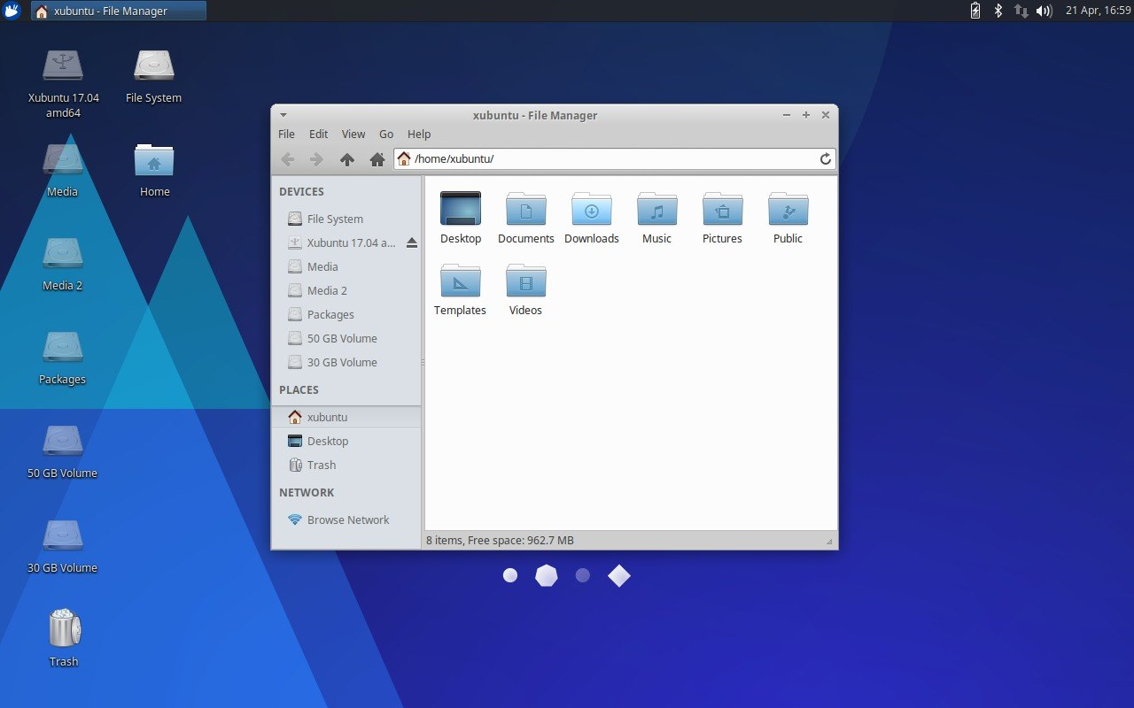This screenshot has height=708, width=1134.
Task: Go back with the left arrow button
Action: click(x=287, y=159)
